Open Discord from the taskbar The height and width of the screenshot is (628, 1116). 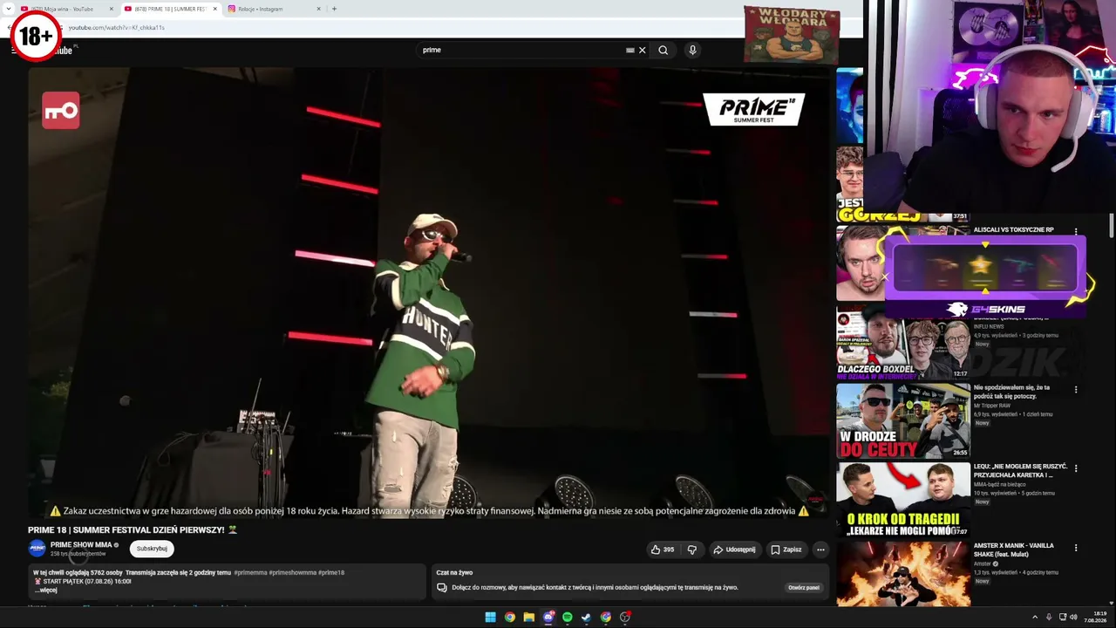[x=548, y=618]
